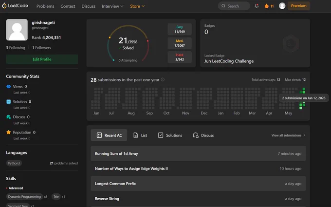Open the user avatar menu
The height and width of the screenshot is (207, 331).
pyautogui.click(x=282, y=6)
